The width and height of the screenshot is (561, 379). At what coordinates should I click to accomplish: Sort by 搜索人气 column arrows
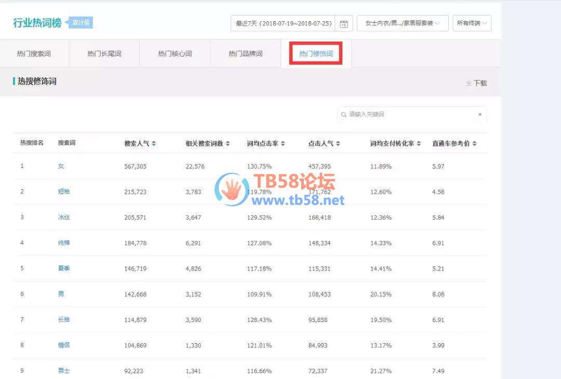tap(154, 144)
